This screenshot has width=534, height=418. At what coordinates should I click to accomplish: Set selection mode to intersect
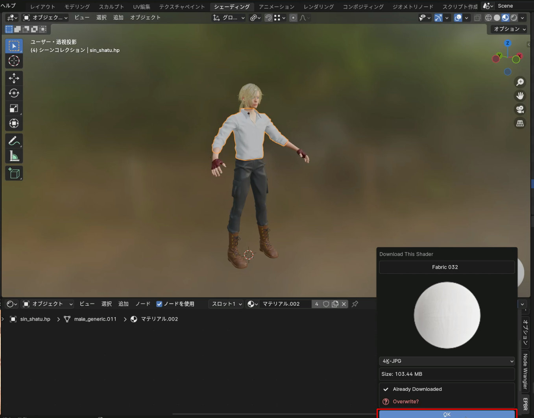43,29
